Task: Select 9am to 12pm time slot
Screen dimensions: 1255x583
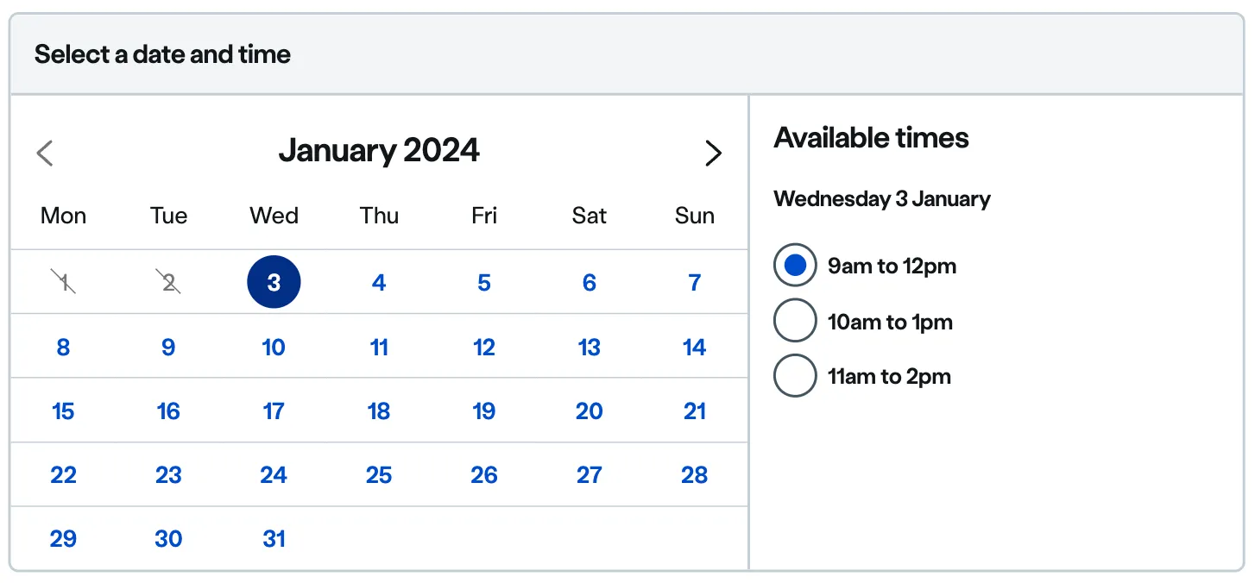Action: pos(795,266)
